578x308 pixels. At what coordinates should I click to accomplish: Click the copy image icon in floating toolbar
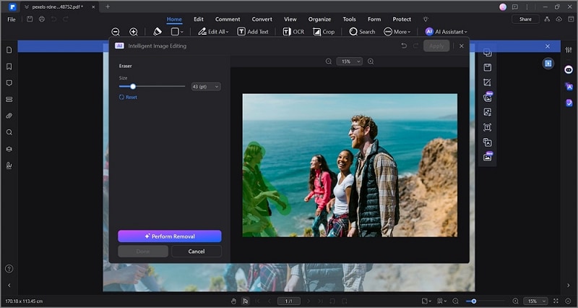point(487,52)
